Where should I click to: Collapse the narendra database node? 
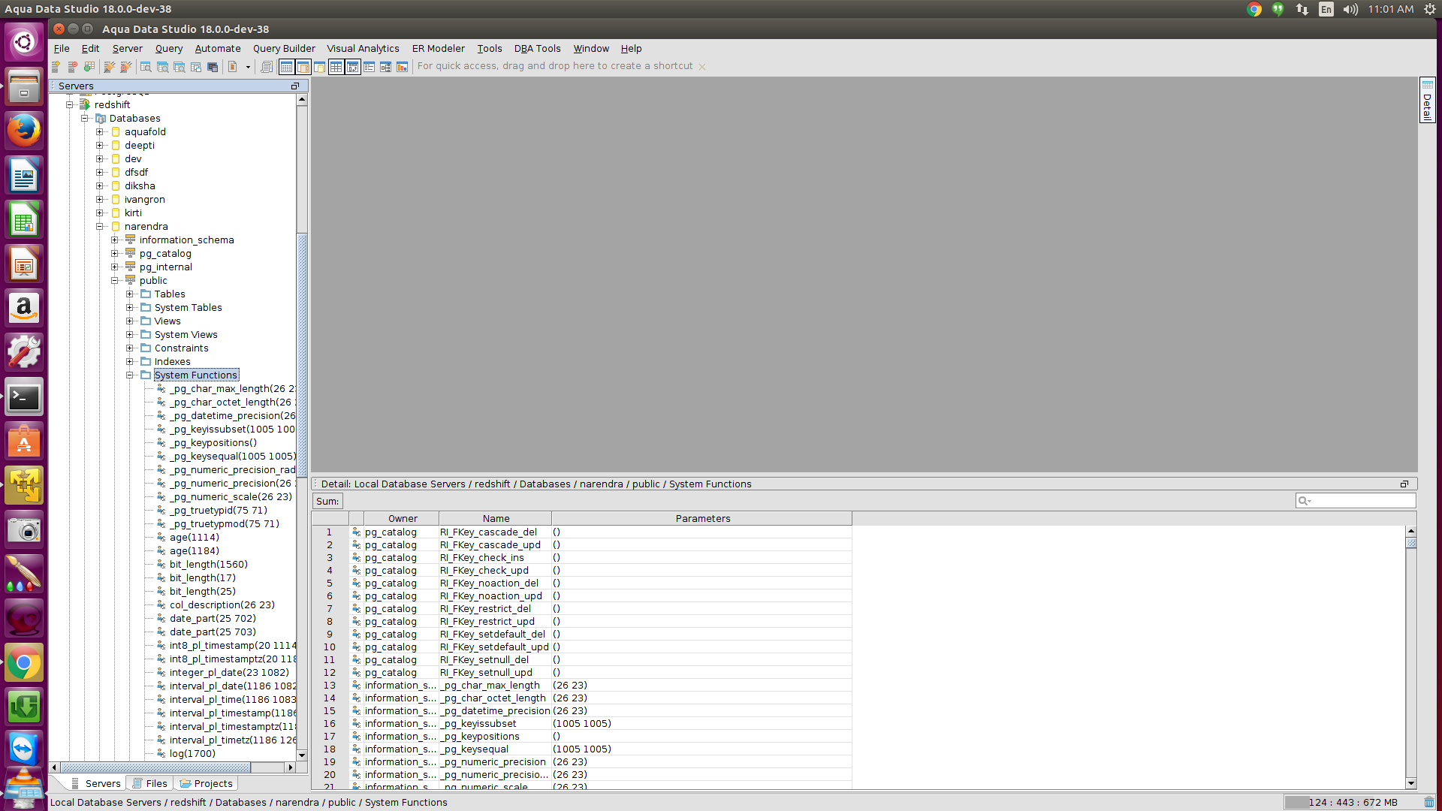pos(99,227)
